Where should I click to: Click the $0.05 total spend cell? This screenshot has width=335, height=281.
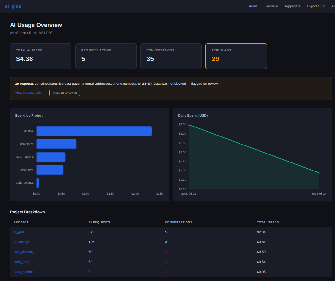[x=261, y=272]
